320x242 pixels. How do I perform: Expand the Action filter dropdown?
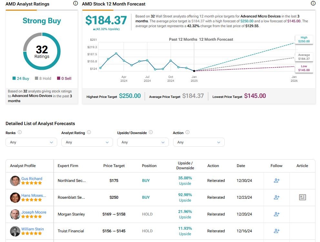pos(199,142)
